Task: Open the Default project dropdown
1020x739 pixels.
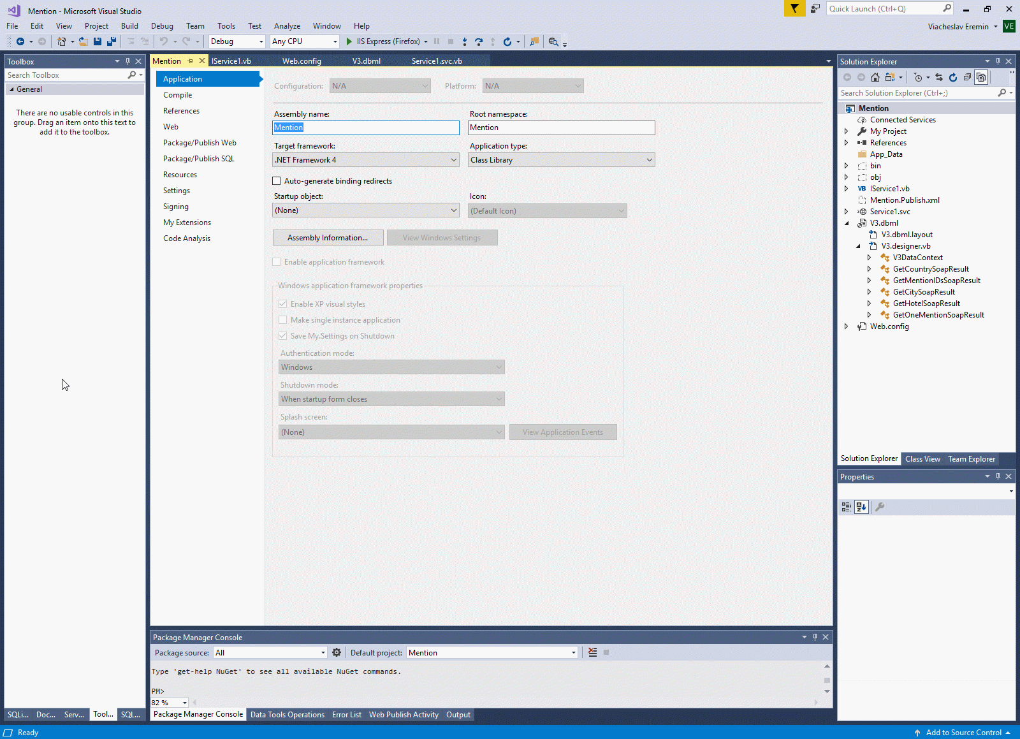Action: pyautogui.click(x=492, y=652)
